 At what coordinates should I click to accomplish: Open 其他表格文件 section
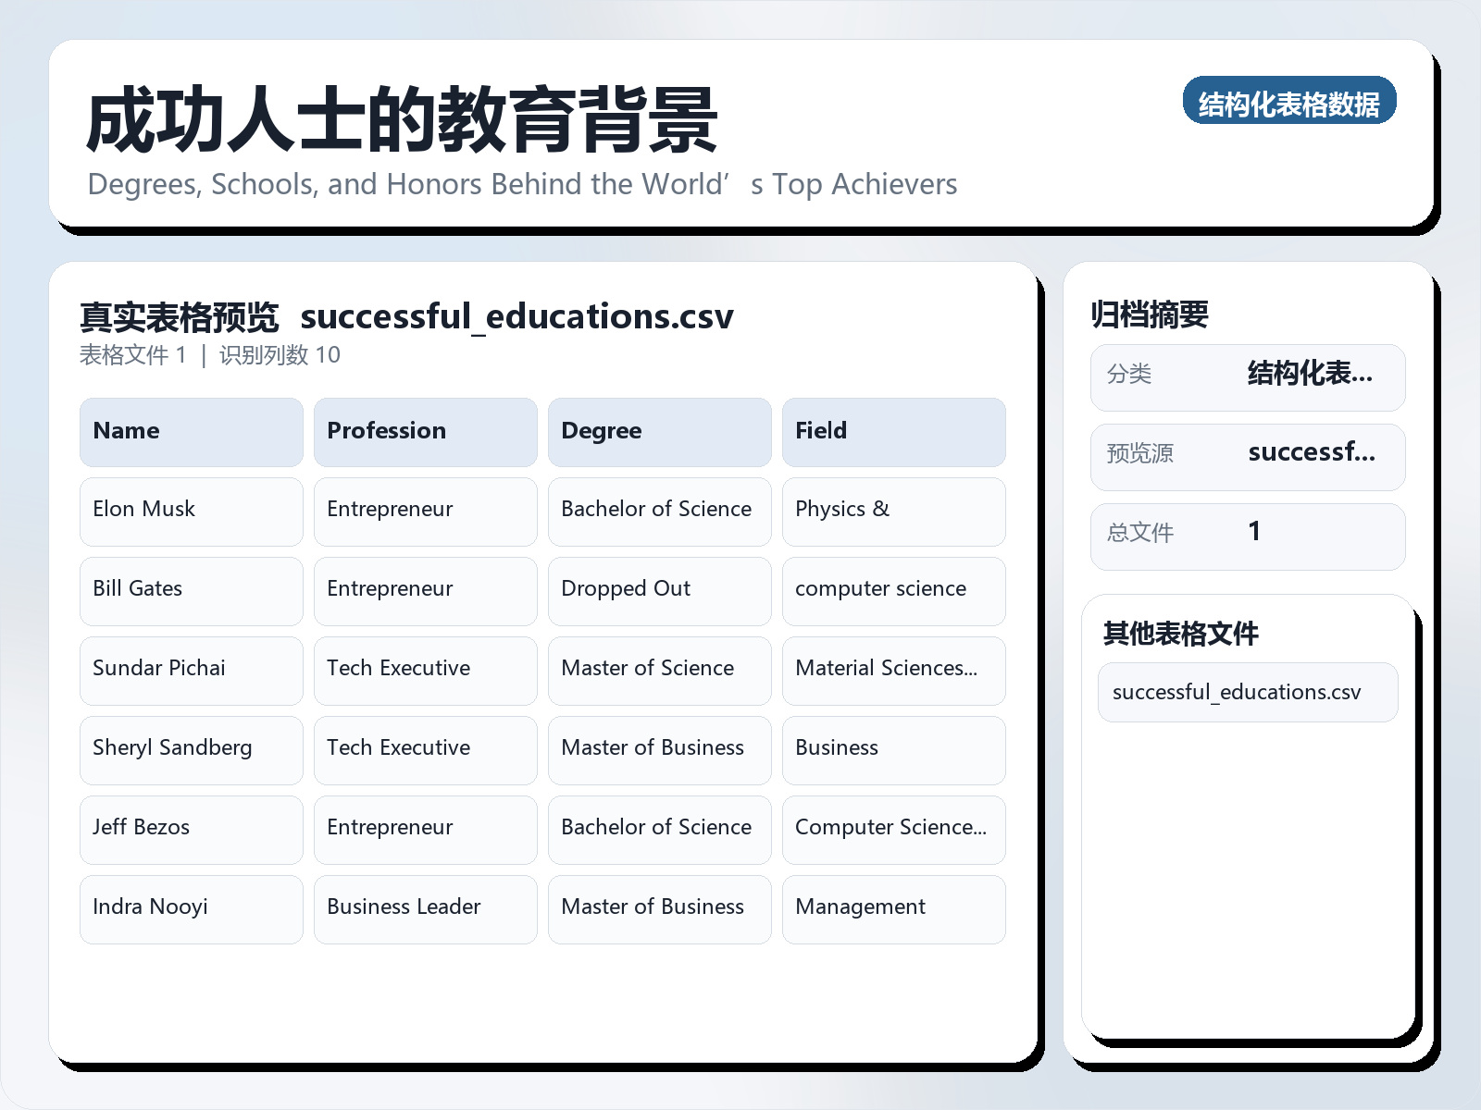pyautogui.click(x=1180, y=635)
